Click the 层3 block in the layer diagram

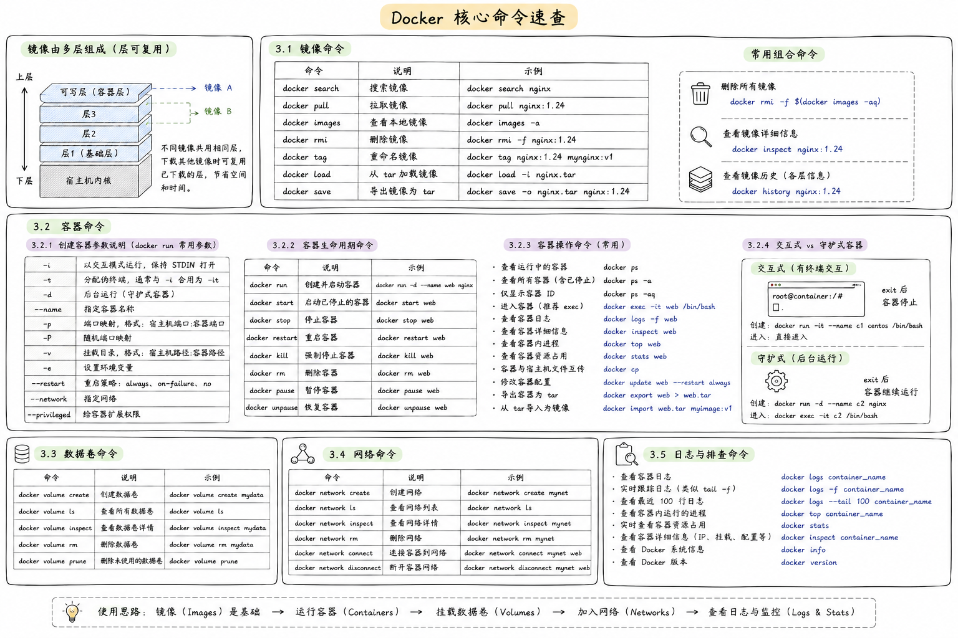(x=95, y=113)
